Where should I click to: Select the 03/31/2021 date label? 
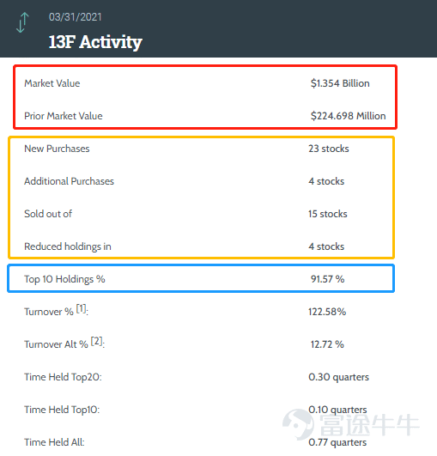[76, 17]
